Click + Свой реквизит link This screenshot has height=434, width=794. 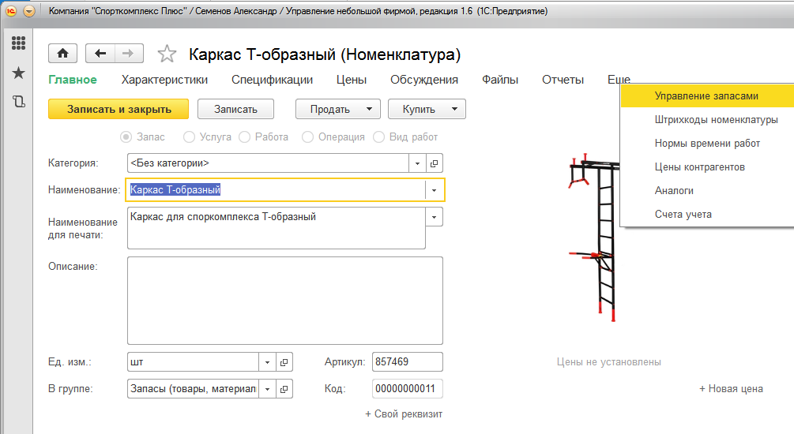[x=404, y=414]
